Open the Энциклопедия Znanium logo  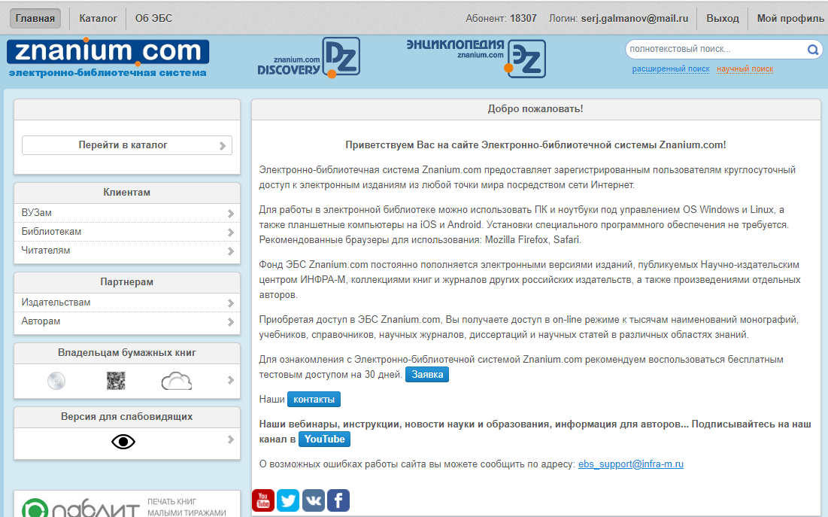click(x=475, y=58)
